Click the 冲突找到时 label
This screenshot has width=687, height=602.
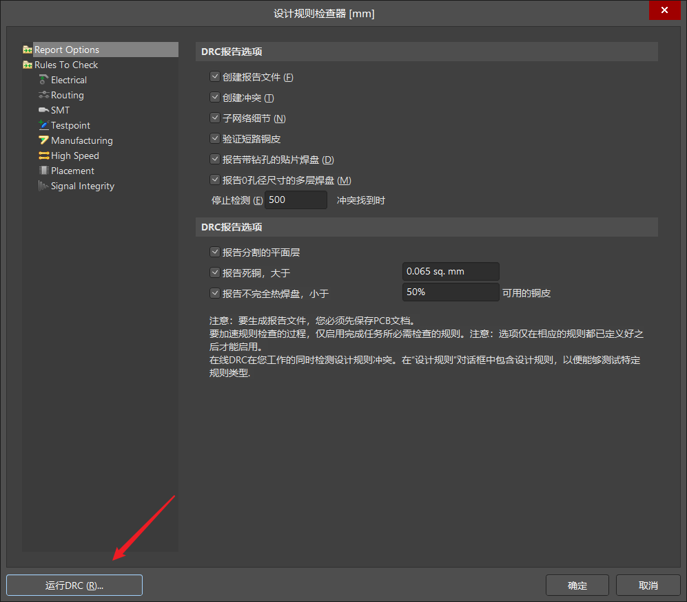(x=361, y=200)
